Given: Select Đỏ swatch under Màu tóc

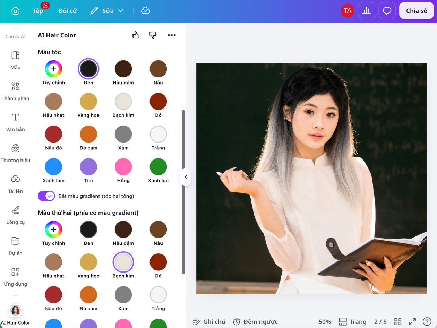Looking at the screenshot, I should click(158, 101).
